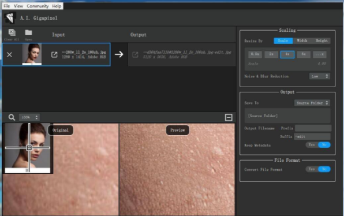Set Convert File Format to Yes

click(x=312, y=169)
